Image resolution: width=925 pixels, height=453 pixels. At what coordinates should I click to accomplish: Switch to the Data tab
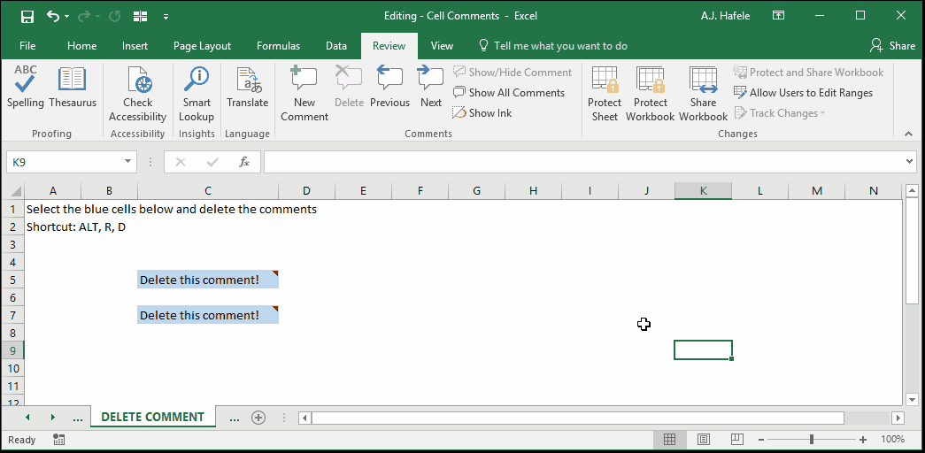click(x=336, y=45)
